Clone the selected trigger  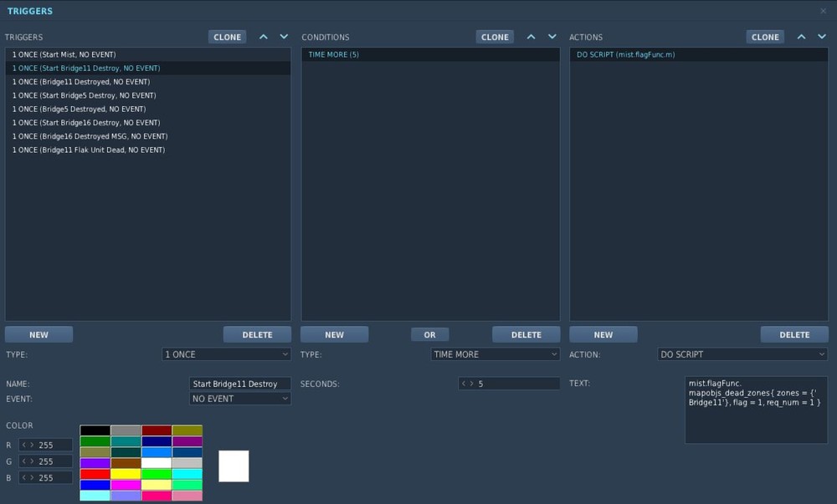(228, 37)
